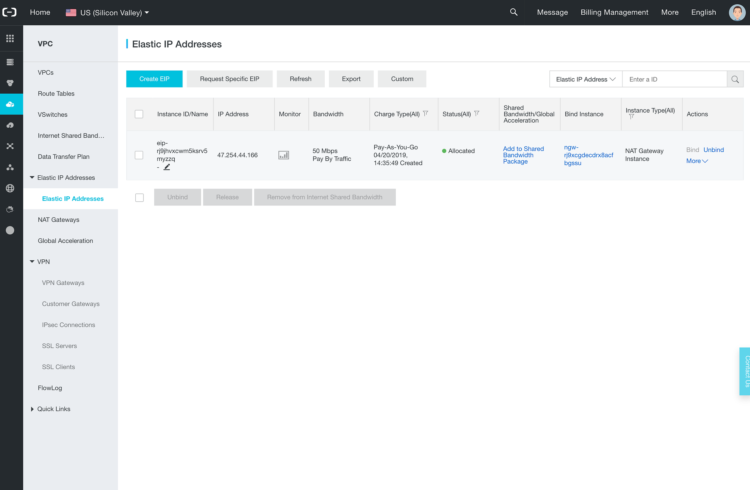Click the Charge Type(All) filter funnel icon

(x=425, y=113)
